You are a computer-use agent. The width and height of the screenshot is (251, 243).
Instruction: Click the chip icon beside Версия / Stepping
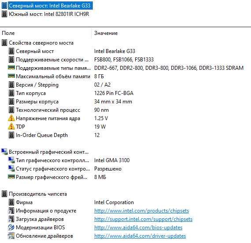click(x=11, y=85)
